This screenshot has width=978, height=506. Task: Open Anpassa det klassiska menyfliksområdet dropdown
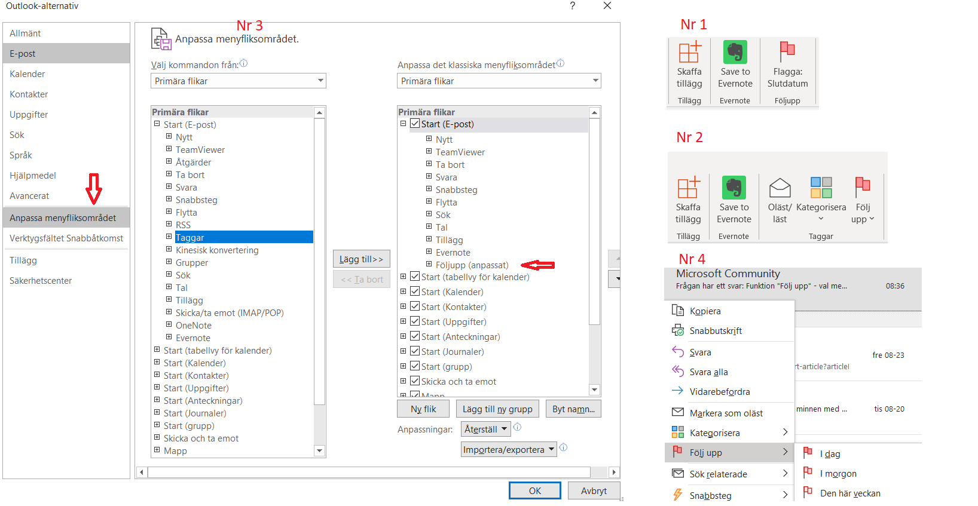coord(499,81)
